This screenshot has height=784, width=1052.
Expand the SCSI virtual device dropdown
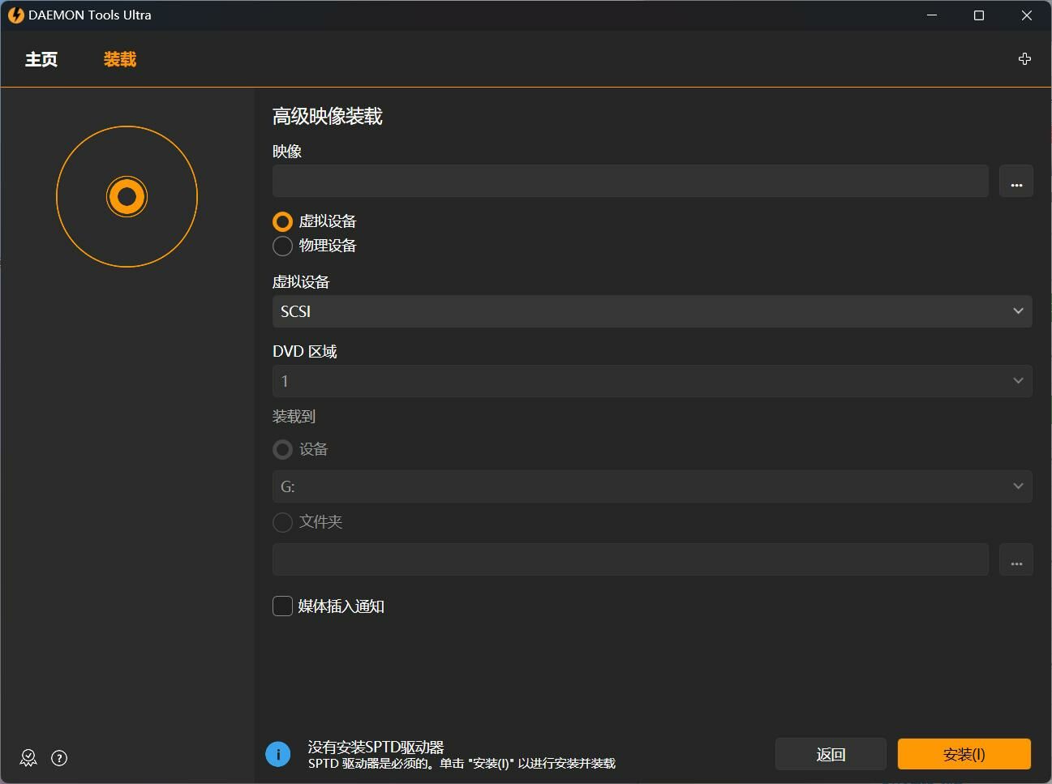click(651, 311)
